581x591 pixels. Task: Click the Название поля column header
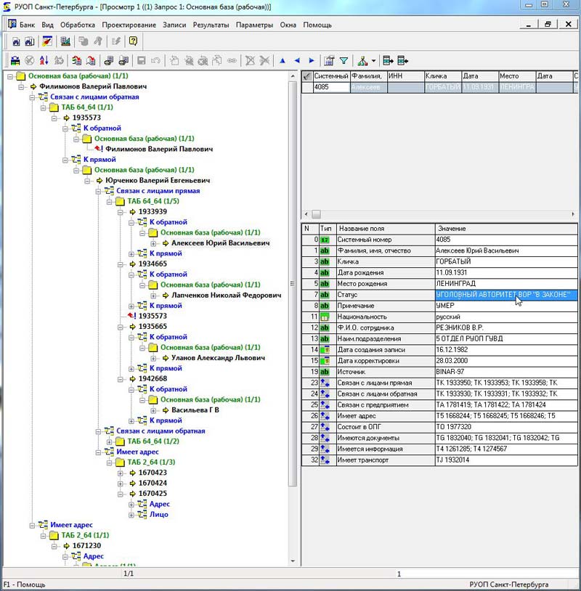pyautogui.click(x=385, y=228)
